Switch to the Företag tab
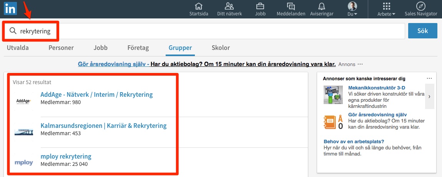This screenshot has width=442, height=177. (x=138, y=48)
